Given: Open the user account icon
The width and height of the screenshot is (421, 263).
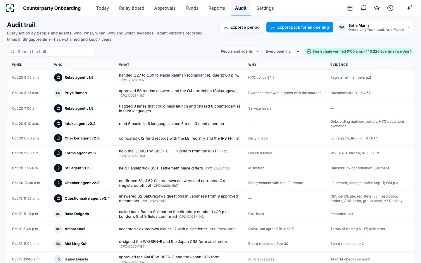Looking at the screenshot, I should click(x=390, y=8).
